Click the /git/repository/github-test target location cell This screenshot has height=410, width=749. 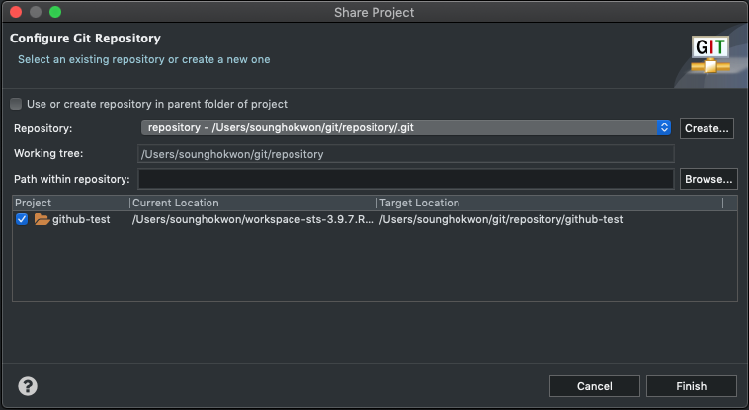point(501,219)
